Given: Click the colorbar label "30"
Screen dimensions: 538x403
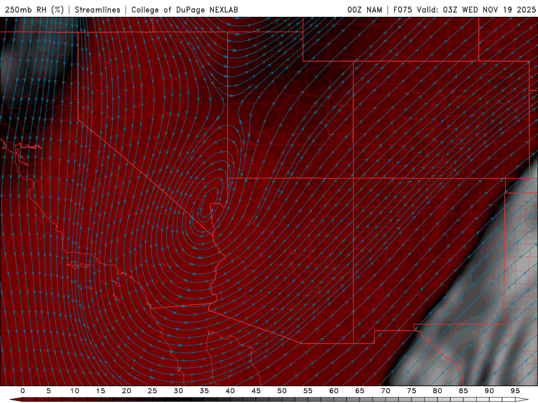Looking at the screenshot, I should click(178, 391).
